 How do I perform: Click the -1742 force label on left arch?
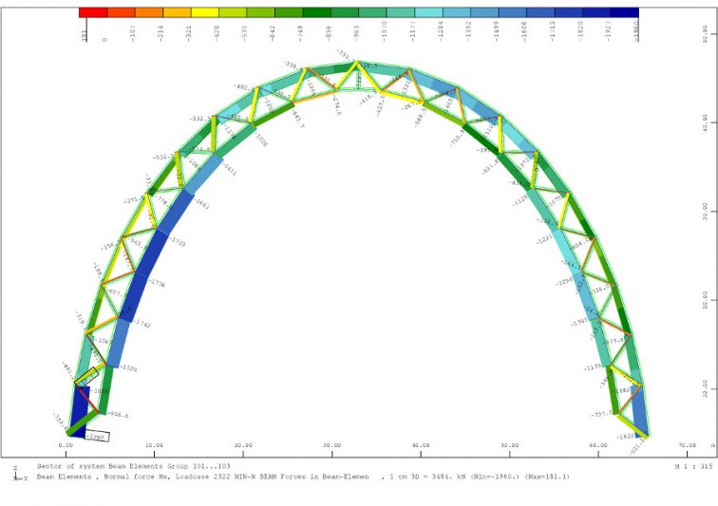tap(142, 324)
